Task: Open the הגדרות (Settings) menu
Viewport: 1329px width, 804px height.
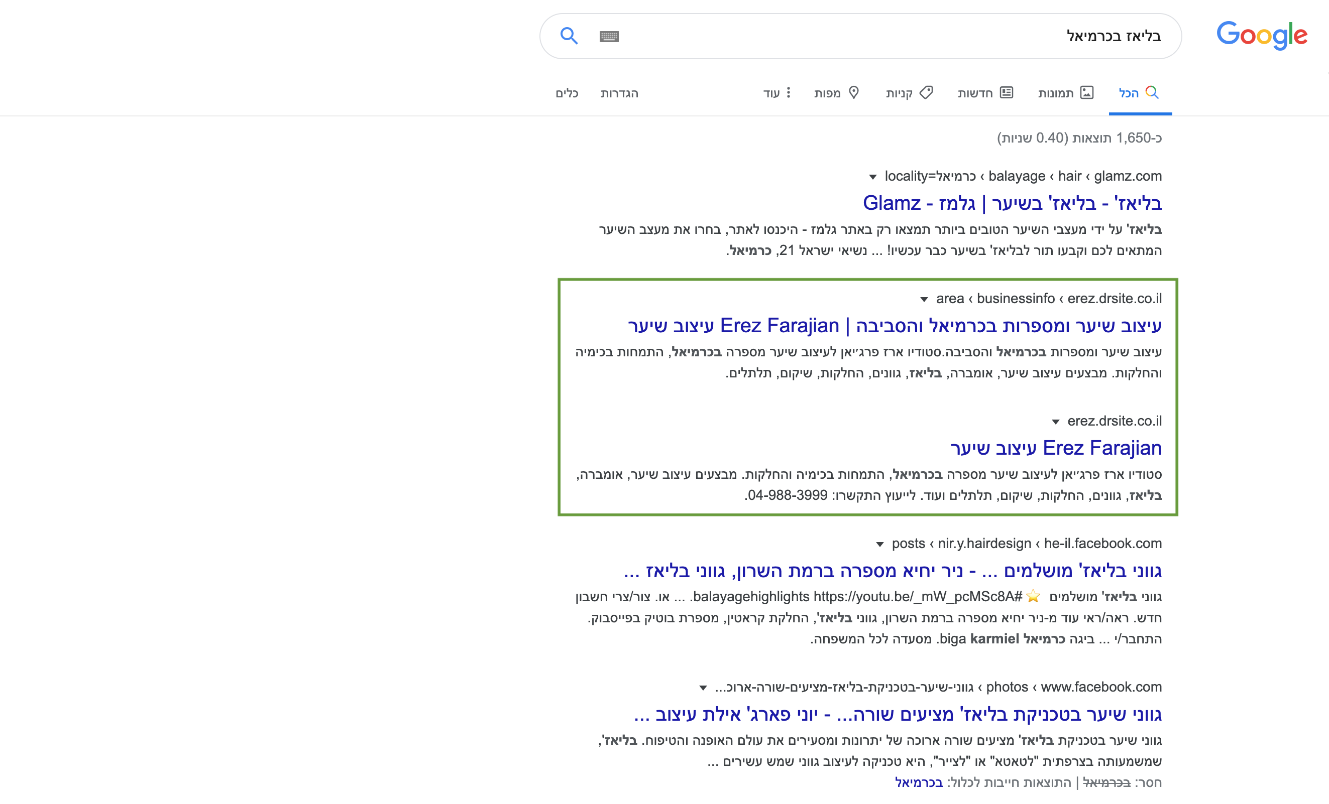Action: 619,93
